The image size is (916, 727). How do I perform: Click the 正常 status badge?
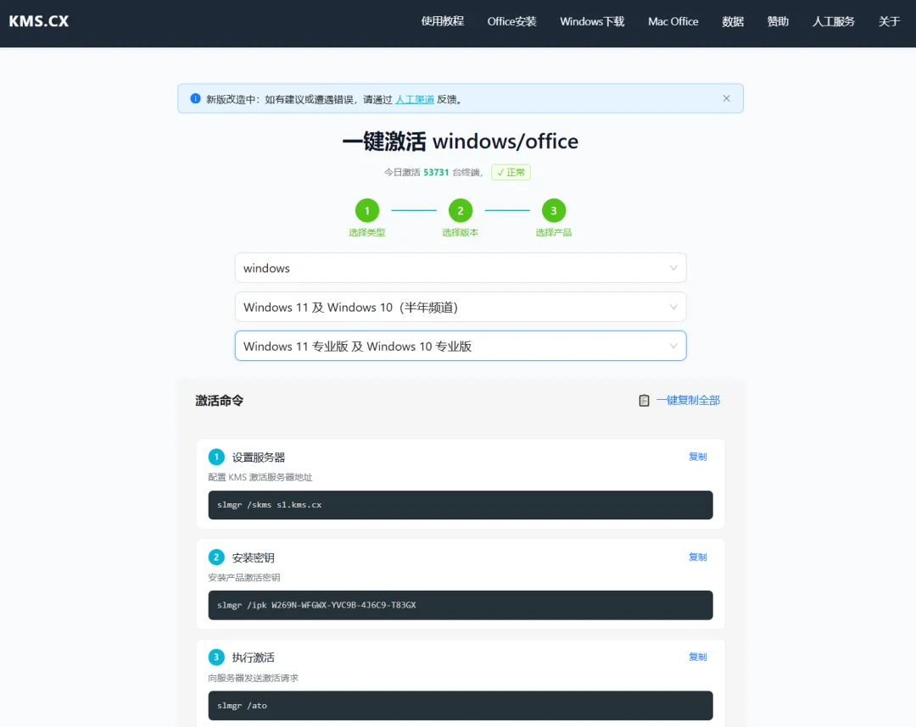coord(511,172)
